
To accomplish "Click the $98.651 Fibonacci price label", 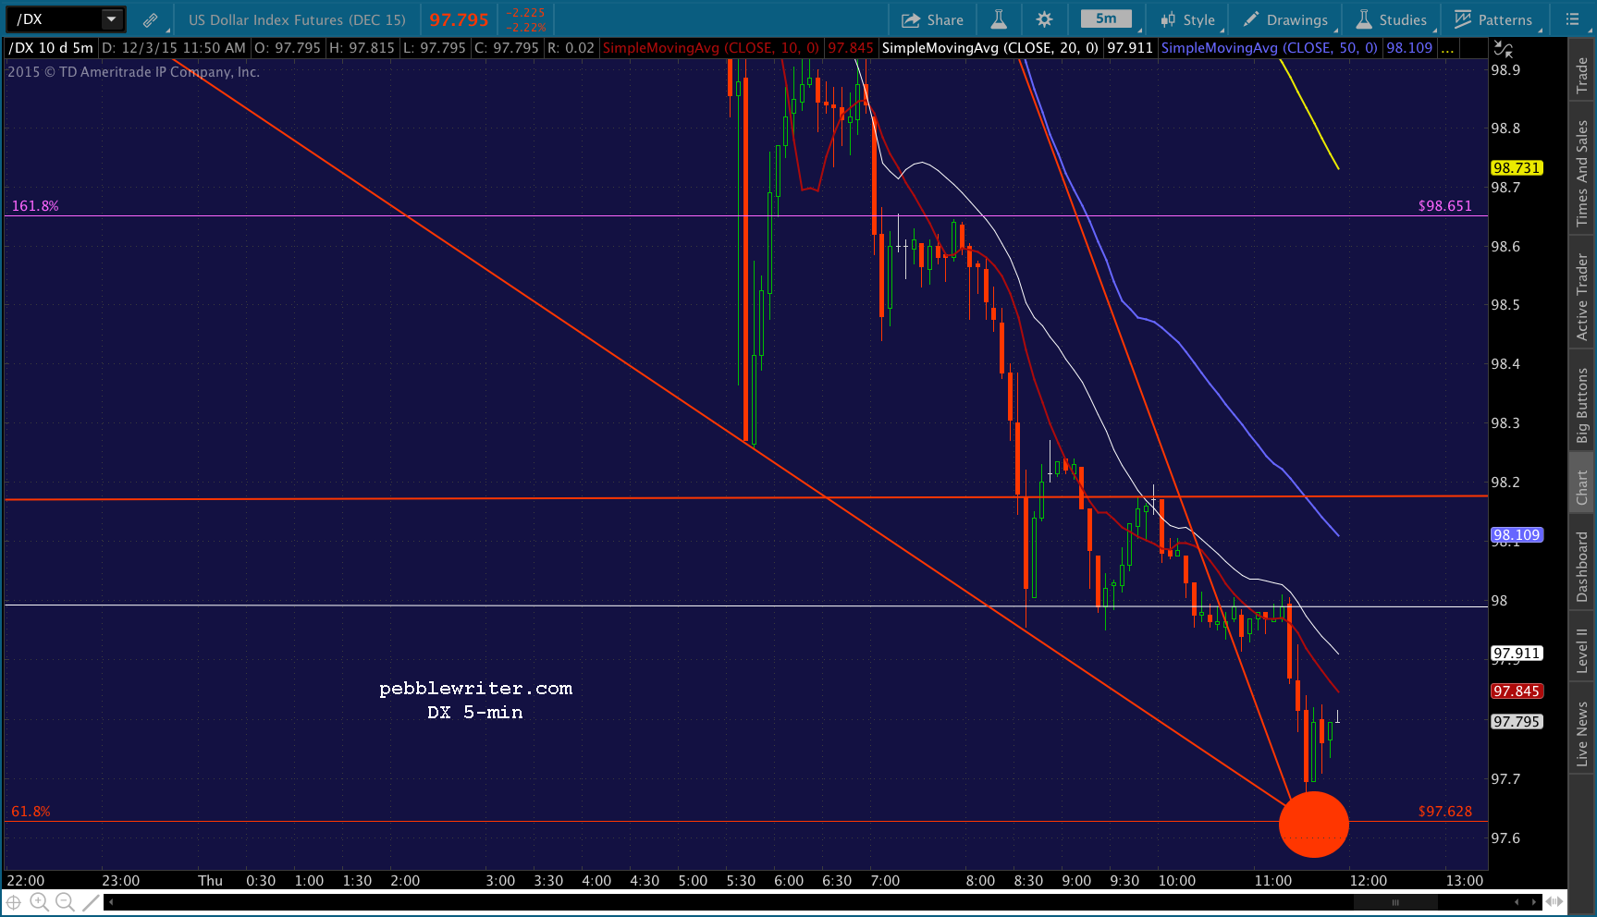I will click(x=1444, y=206).
